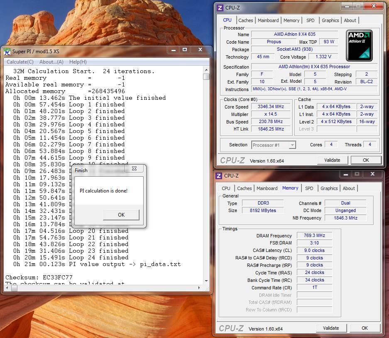The width and height of the screenshot is (389, 338).
Task: Minimize the top CPU-Z window
Action: (347, 6)
